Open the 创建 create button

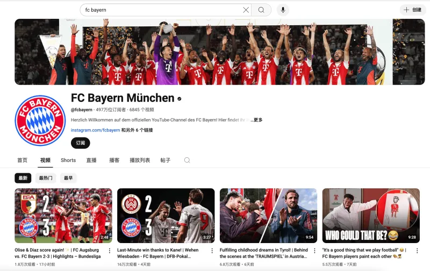click(x=412, y=10)
